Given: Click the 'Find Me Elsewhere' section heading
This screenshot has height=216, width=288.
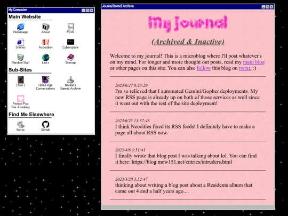Looking at the screenshot, I should pos(31,115).
